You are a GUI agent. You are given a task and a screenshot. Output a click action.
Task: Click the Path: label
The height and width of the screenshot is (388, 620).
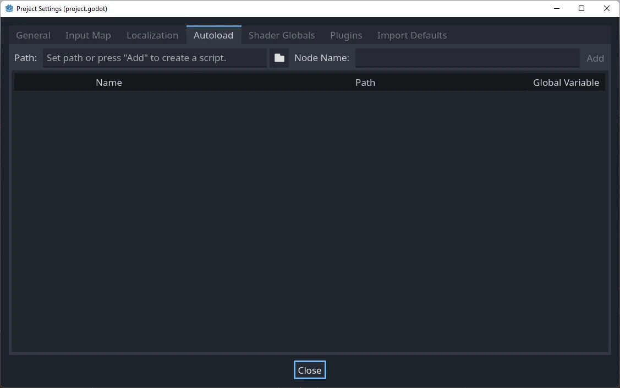click(25, 58)
